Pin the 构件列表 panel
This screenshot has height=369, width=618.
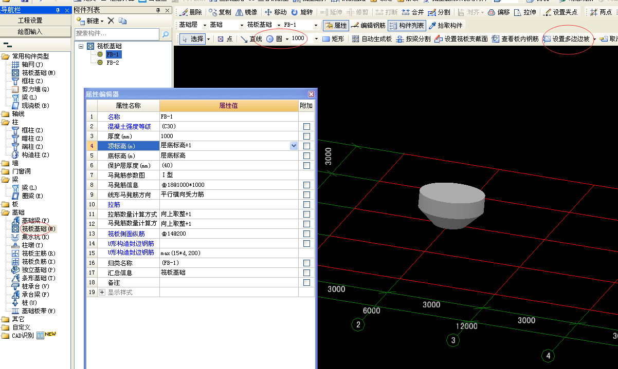point(158,10)
